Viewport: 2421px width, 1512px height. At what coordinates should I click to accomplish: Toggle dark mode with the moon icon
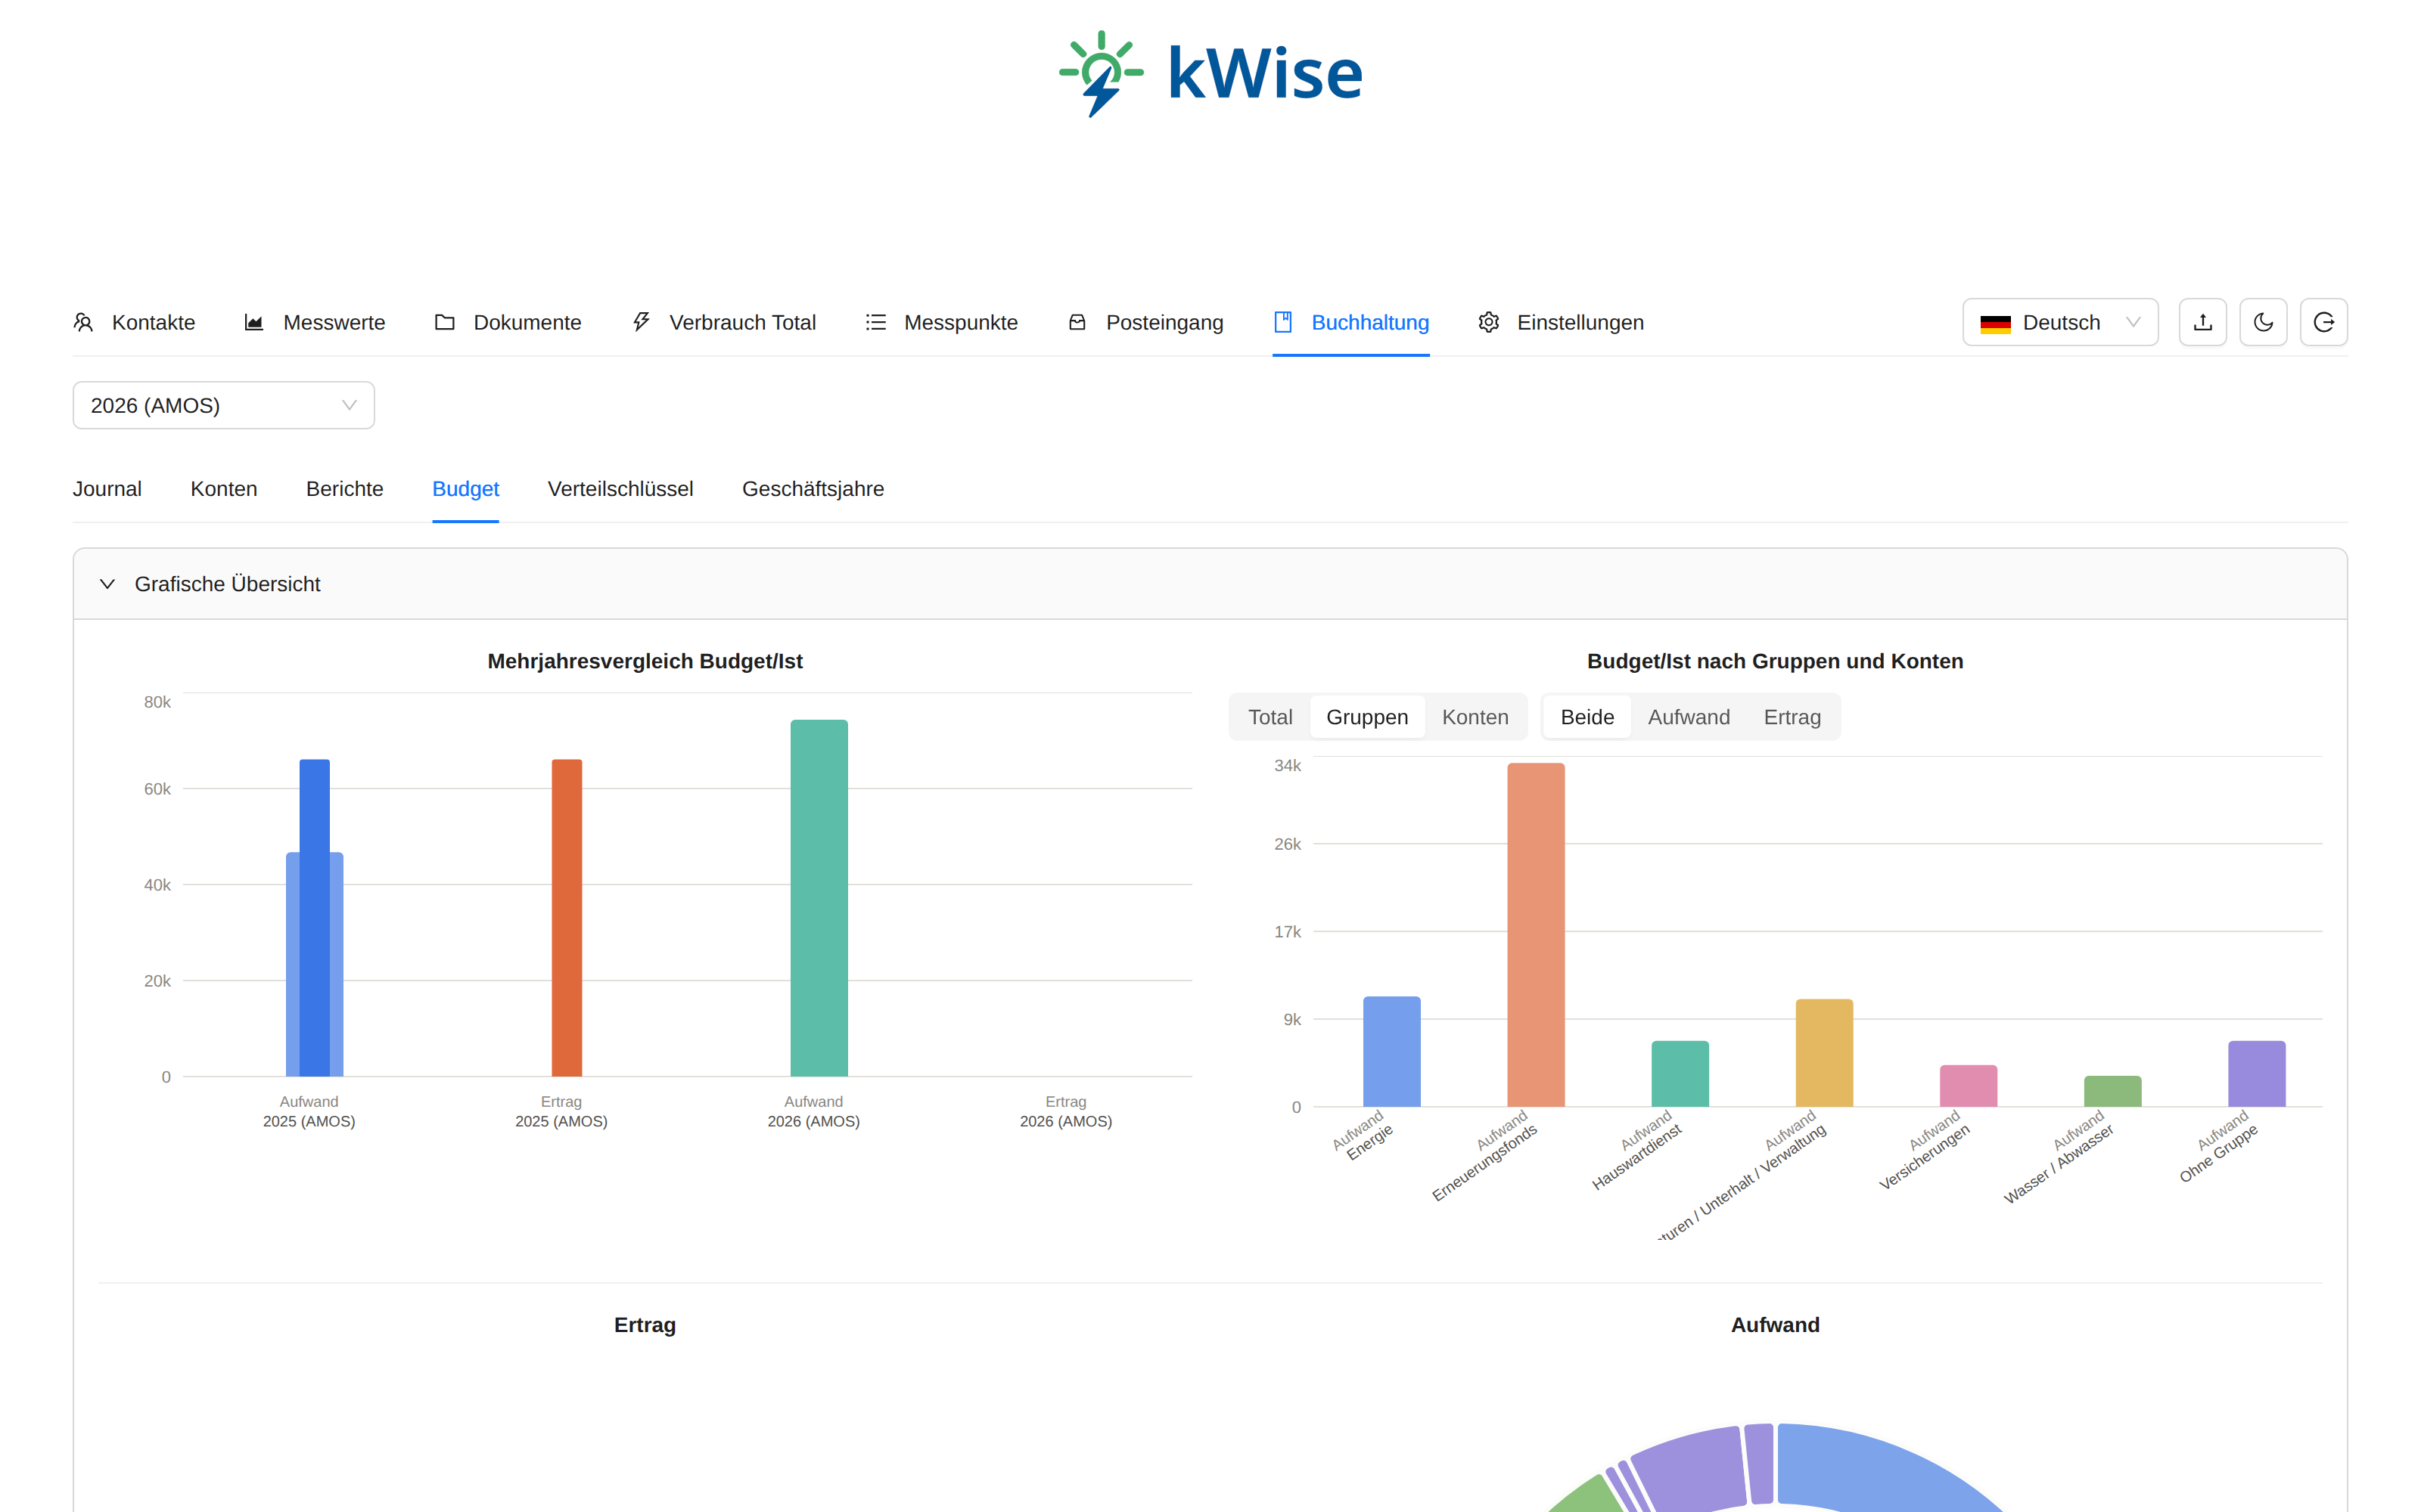[x=2263, y=322]
